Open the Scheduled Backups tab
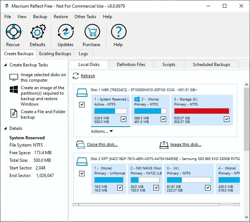The width and height of the screenshot is (250, 222). pyautogui.click(x=212, y=65)
